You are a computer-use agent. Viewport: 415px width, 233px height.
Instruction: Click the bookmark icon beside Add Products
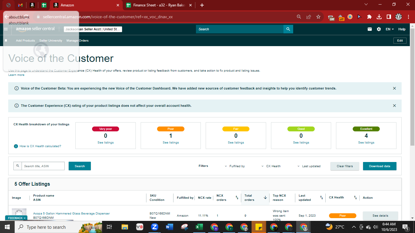(x=6, y=41)
